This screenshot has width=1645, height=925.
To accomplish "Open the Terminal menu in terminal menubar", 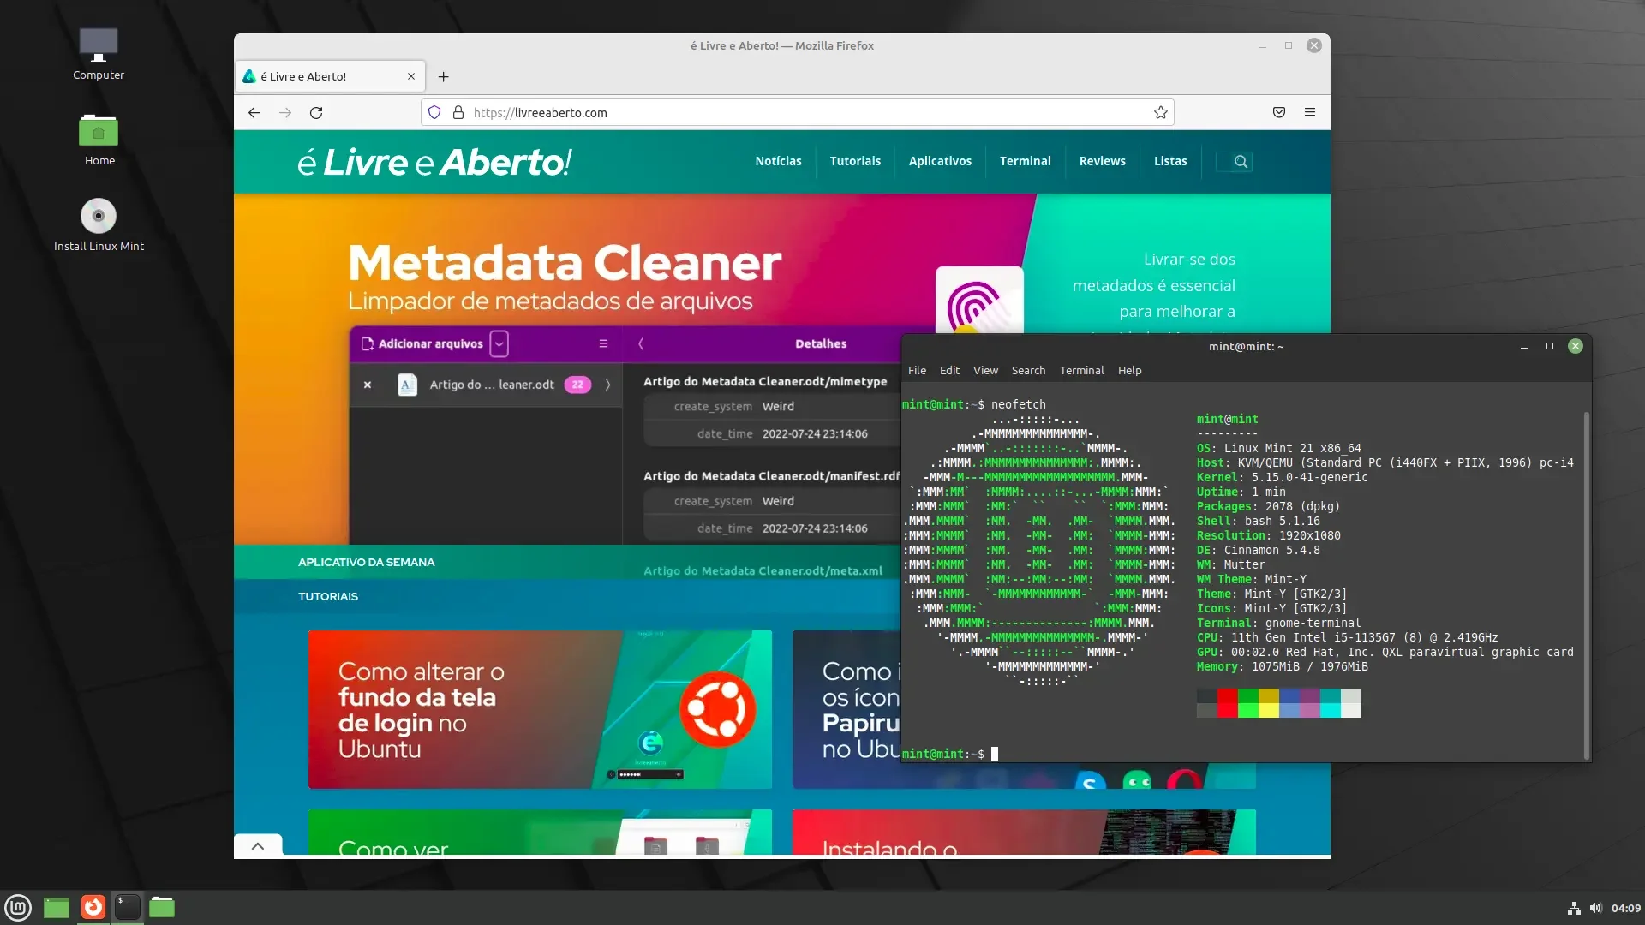I will (x=1081, y=370).
